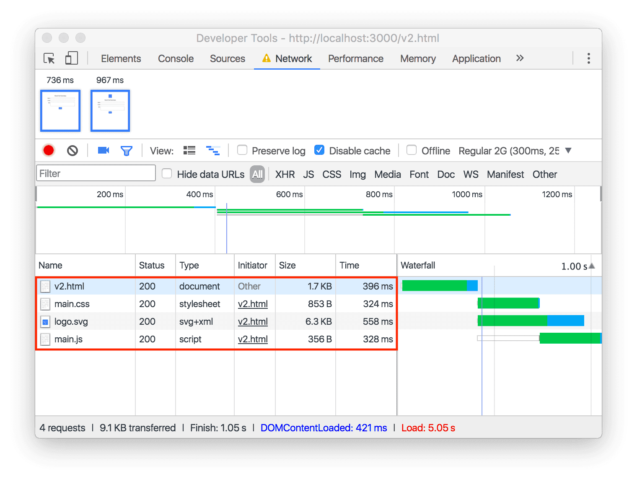This screenshot has width=637, height=480.
Task: Open the v2.html initiator link for main.css
Action: tap(253, 304)
